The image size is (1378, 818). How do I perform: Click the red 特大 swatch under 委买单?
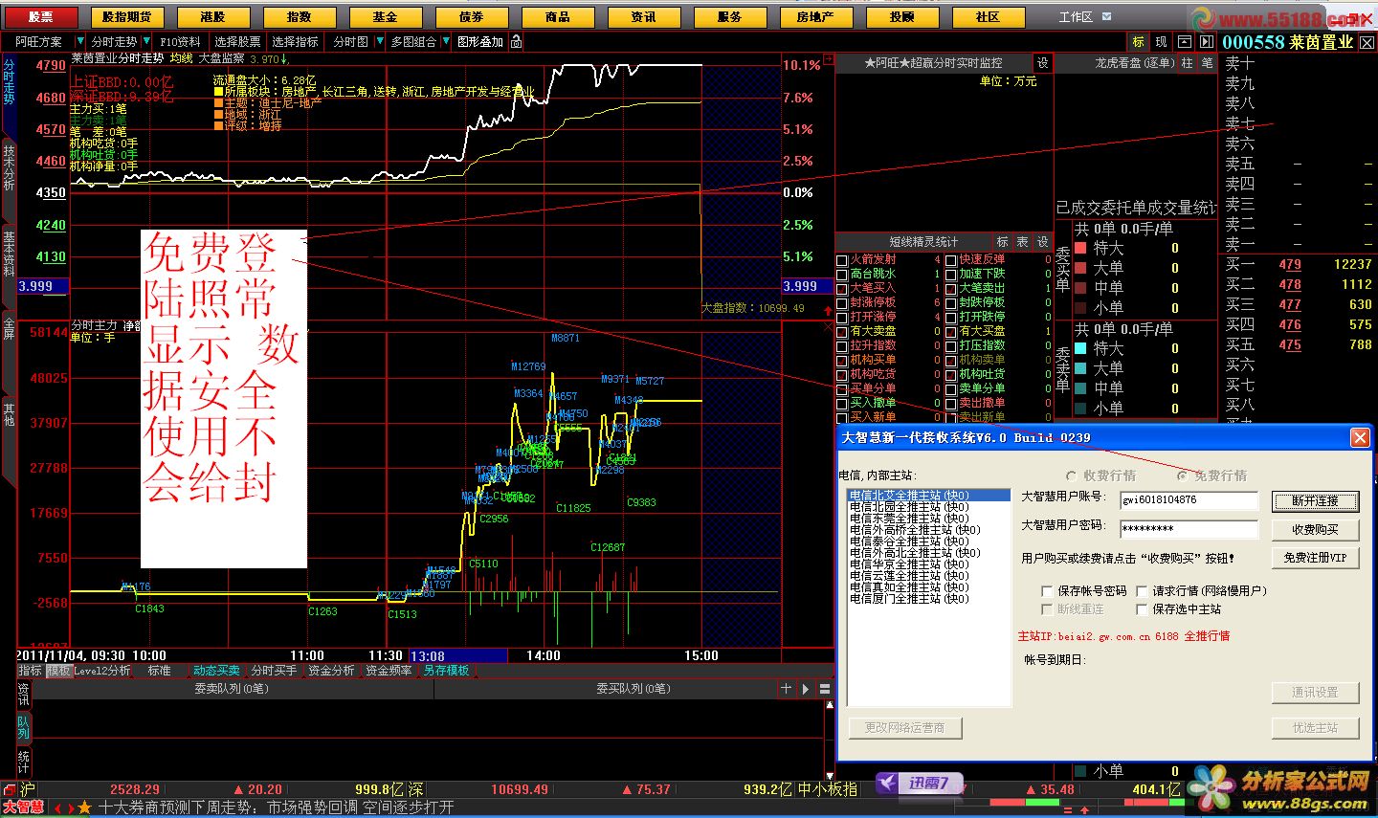point(1081,248)
